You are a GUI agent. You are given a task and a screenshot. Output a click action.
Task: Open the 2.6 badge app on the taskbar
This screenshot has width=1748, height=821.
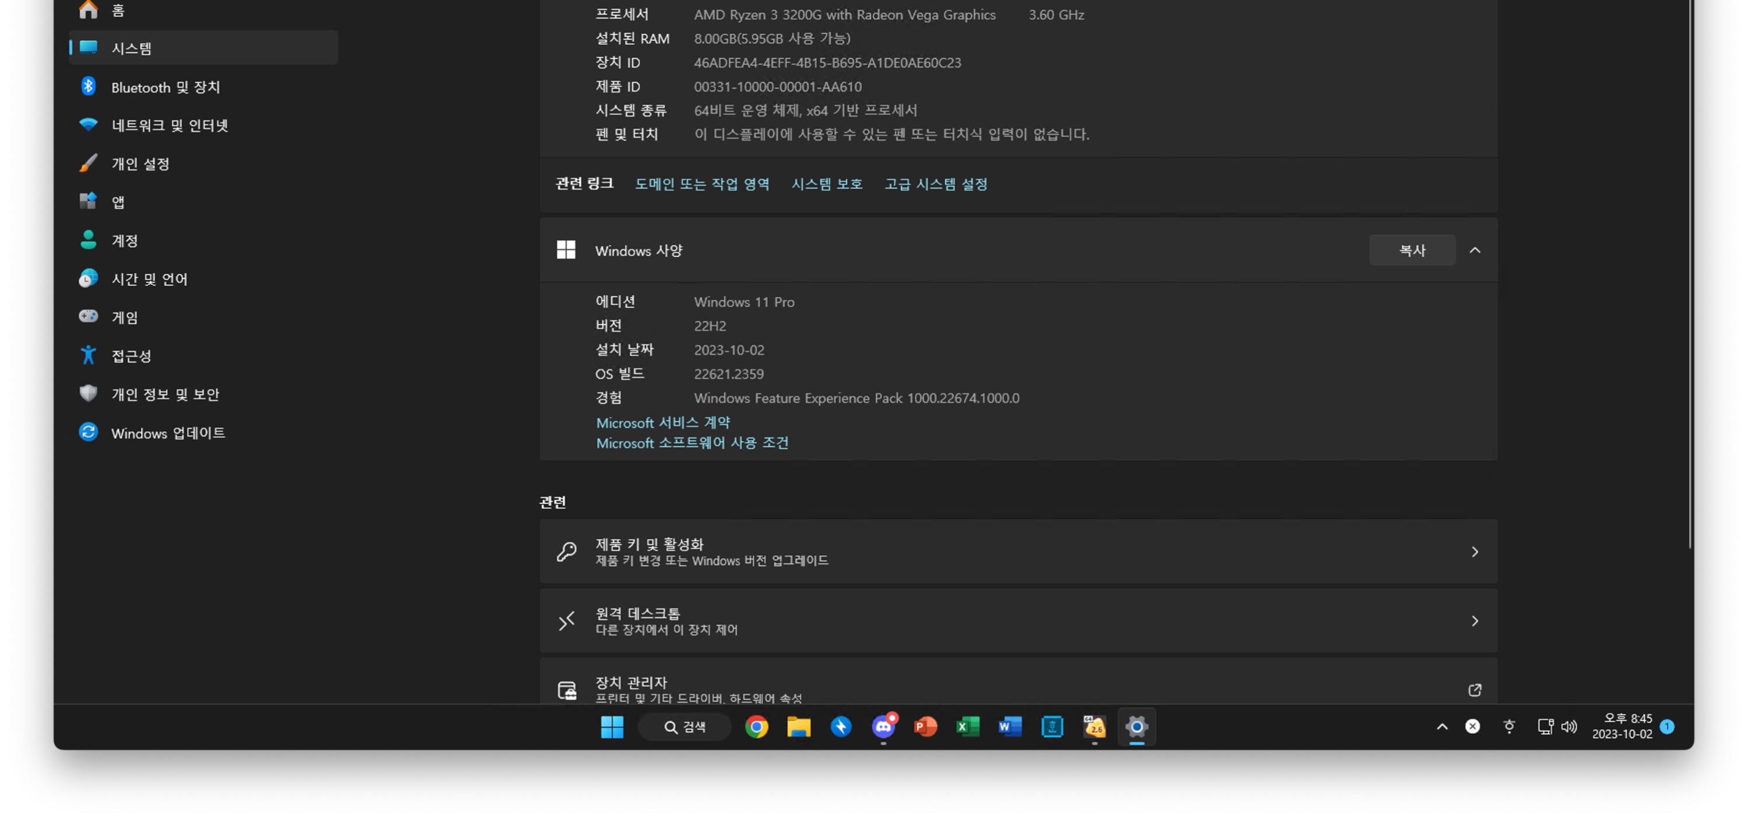pyautogui.click(x=1094, y=727)
